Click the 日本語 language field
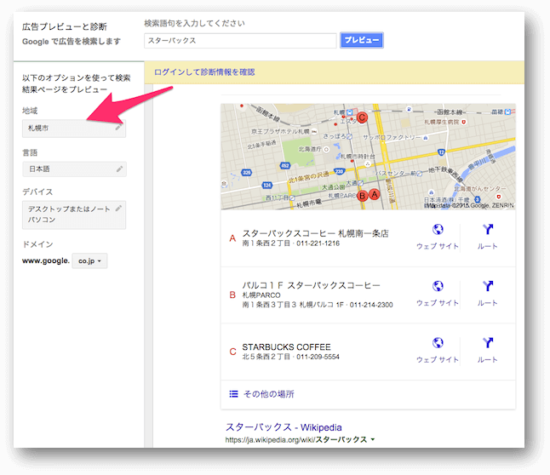Screen dimensions: 550x475 click(x=74, y=169)
